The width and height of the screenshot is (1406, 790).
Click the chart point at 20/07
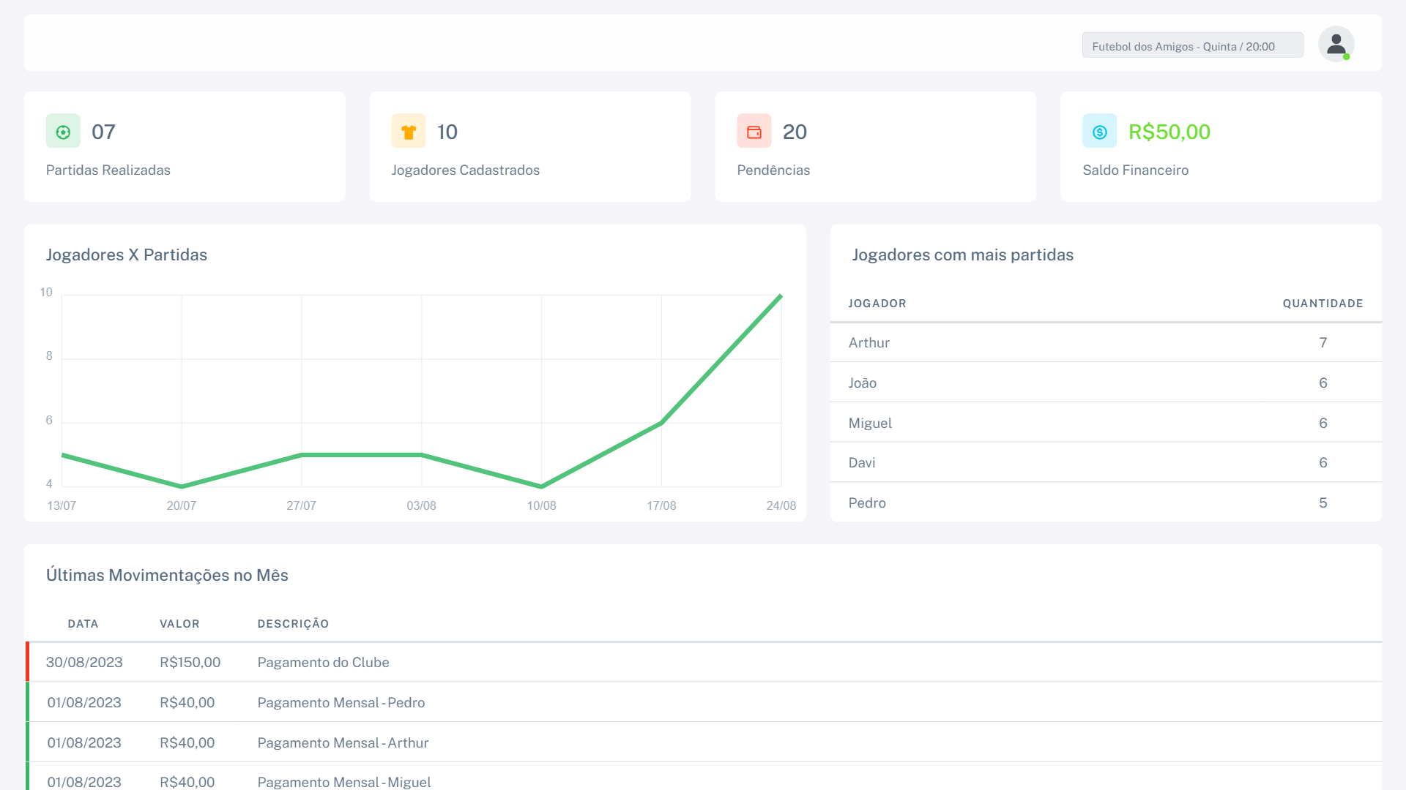(x=182, y=486)
